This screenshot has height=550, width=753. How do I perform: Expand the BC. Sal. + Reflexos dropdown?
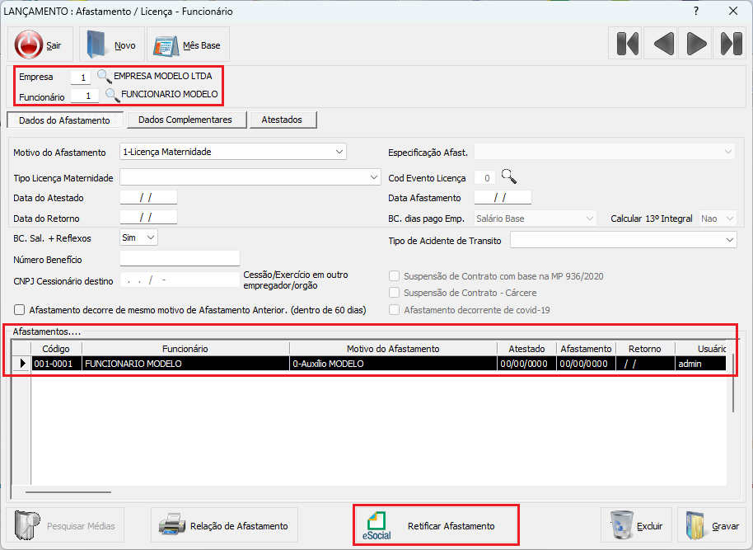(x=150, y=237)
